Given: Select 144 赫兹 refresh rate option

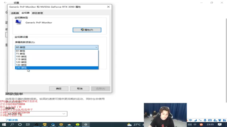Looking at the screenshot, I should (x=56, y=65).
